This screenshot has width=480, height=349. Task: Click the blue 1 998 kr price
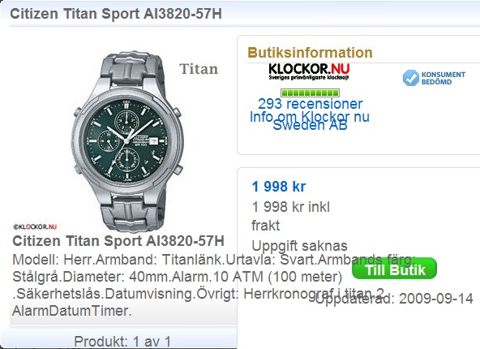(x=279, y=187)
